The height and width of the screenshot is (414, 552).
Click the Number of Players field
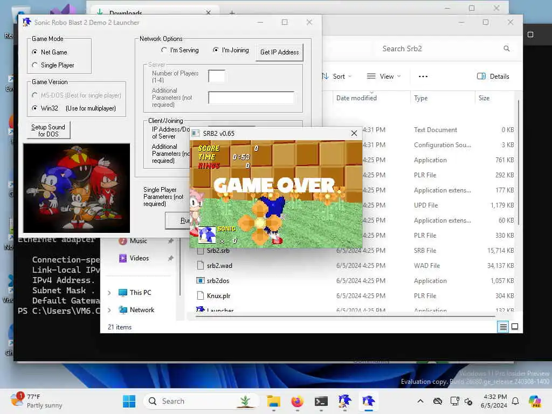point(217,76)
